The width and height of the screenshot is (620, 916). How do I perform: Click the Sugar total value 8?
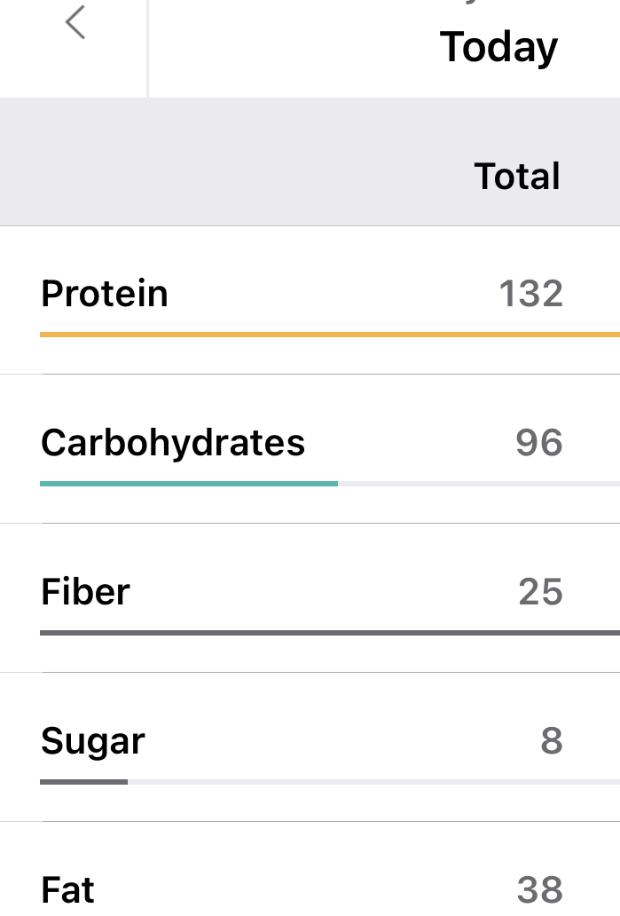[551, 741]
